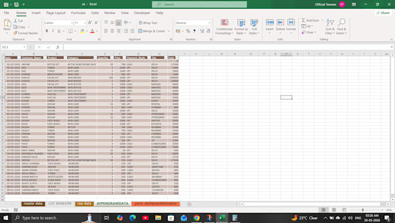
Task: Click the increase decimal icon
Action: click(x=202, y=31)
